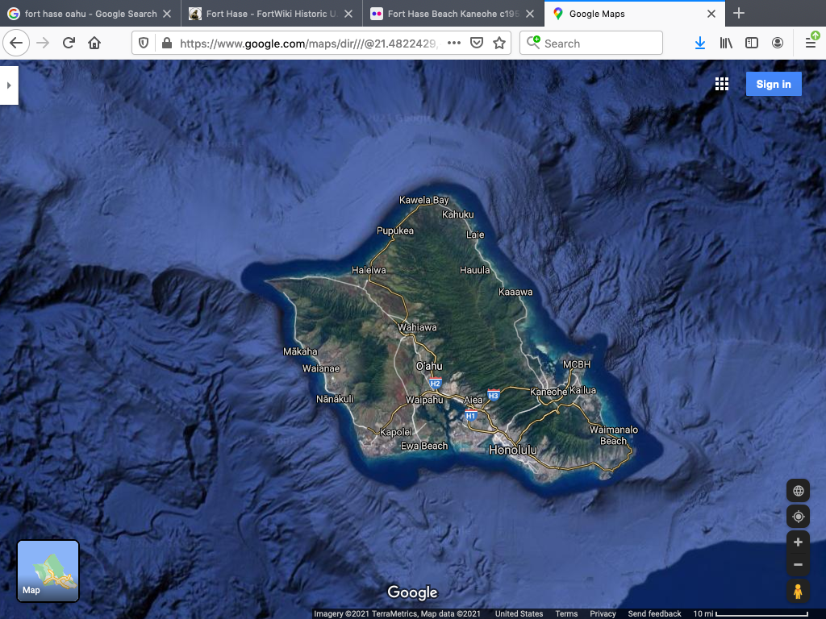The height and width of the screenshot is (619, 826).
Task: Open page actions three-dot menu
Action: pos(454,44)
